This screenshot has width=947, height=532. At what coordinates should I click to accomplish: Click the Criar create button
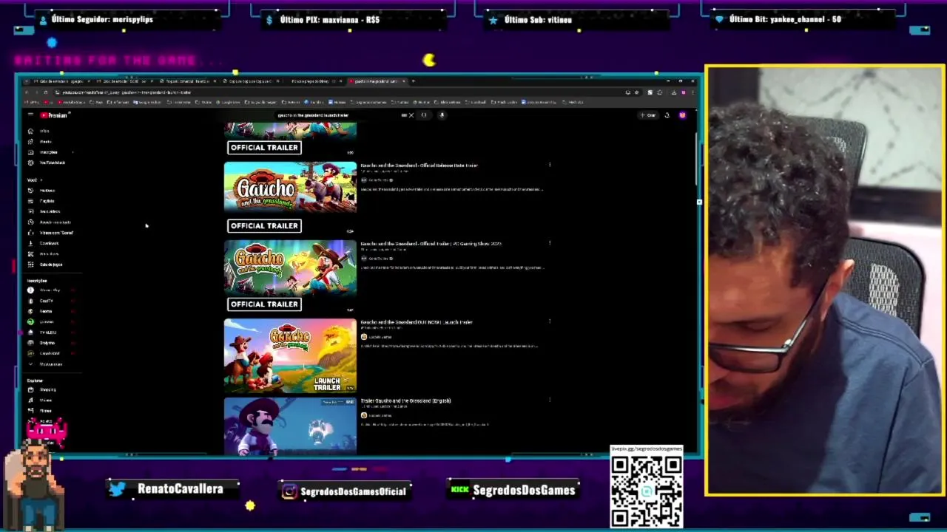[x=648, y=115]
